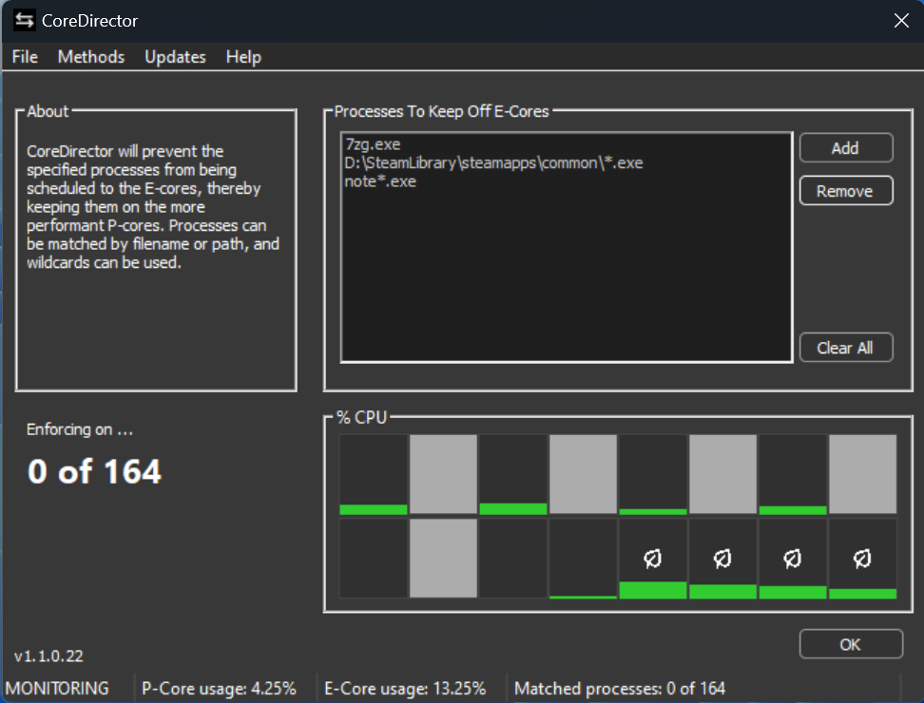Click the second E-core leaf icon
This screenshot has height=703, width=924.
722,560
